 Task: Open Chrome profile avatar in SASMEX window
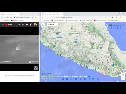(121, 17)
